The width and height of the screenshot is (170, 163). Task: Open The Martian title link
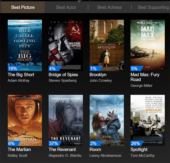pyautogui.click(x=19, y=149)
